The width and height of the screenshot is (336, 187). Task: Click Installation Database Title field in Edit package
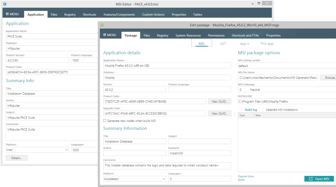tap(135, 141)
